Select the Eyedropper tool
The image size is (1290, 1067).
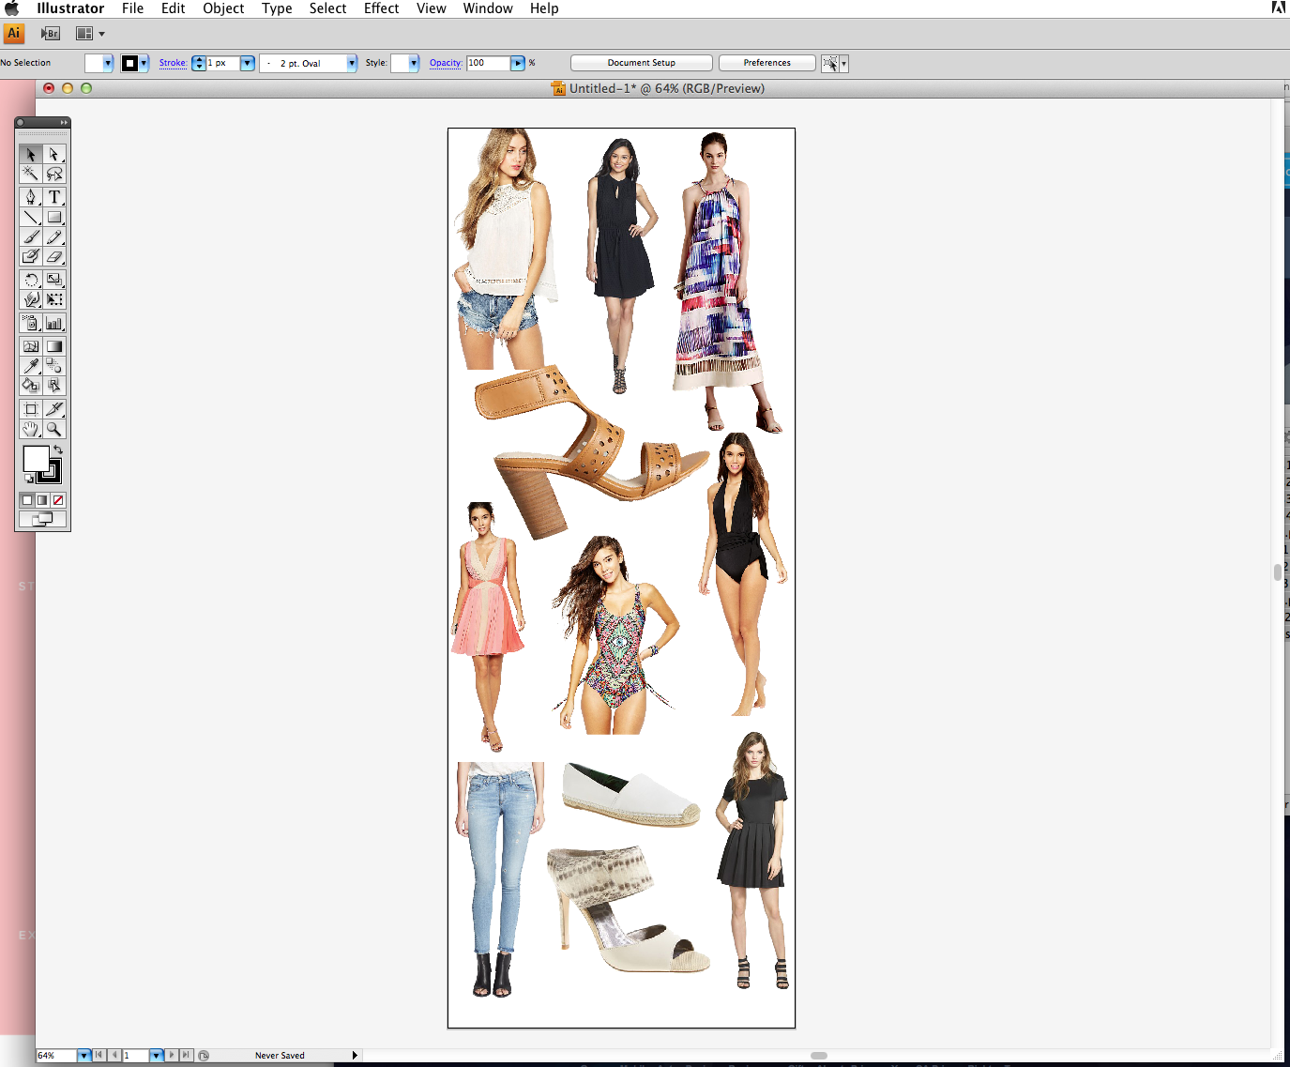[x=31, y=366]
